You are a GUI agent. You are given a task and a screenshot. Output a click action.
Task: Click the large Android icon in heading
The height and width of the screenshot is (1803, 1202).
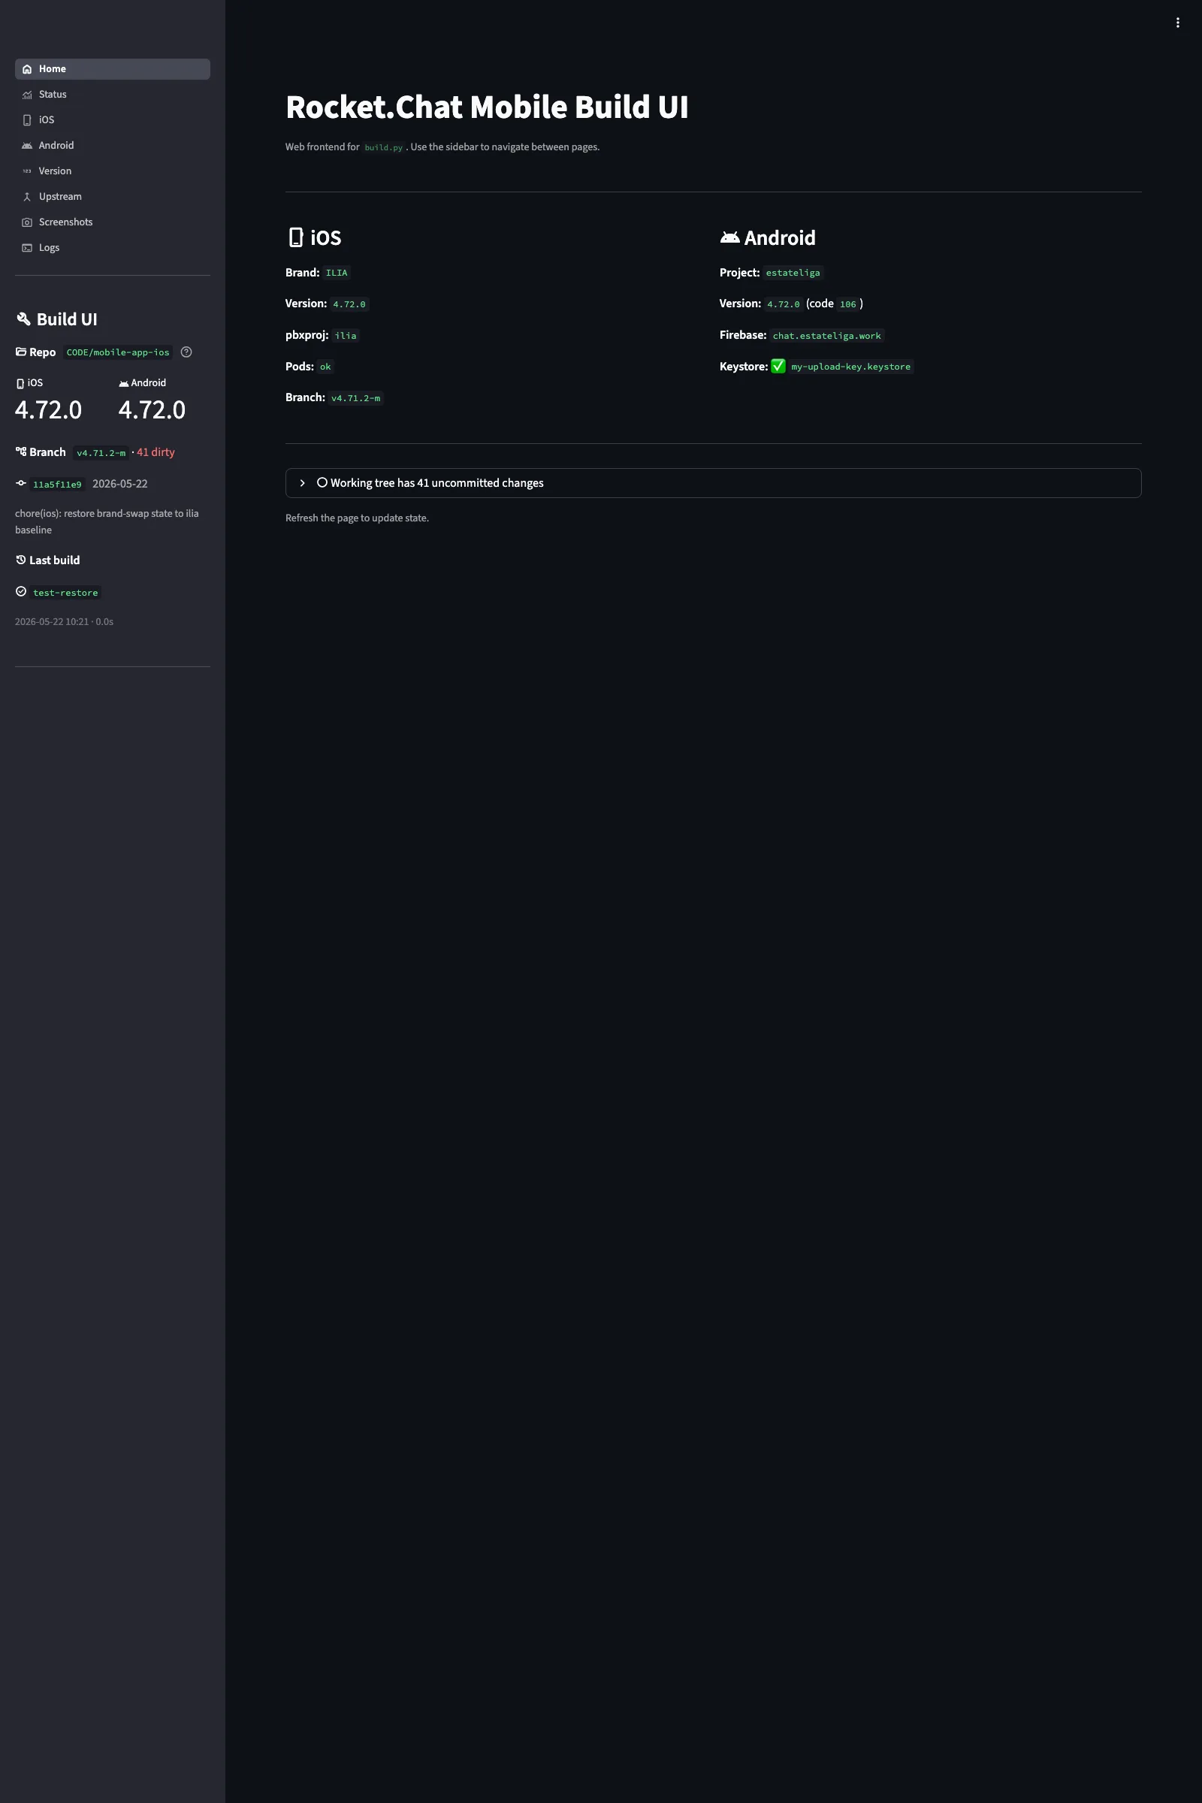coord(729,237)
